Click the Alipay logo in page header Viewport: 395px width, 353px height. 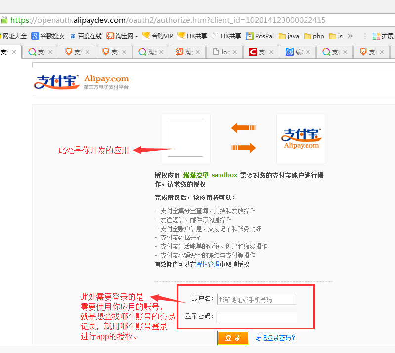(x=57, y=82)
